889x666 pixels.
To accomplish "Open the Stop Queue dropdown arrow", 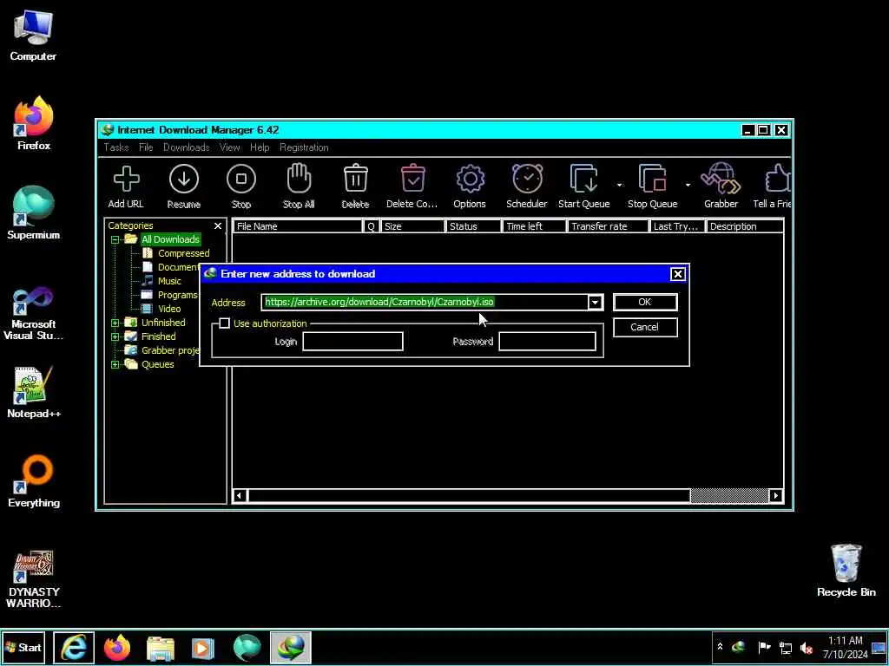I will (x=688, y=185).
